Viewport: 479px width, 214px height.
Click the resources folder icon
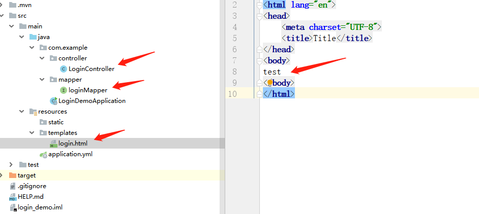33,112
